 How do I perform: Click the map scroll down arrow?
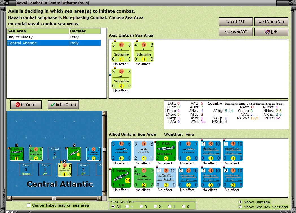tap(104, 194)
